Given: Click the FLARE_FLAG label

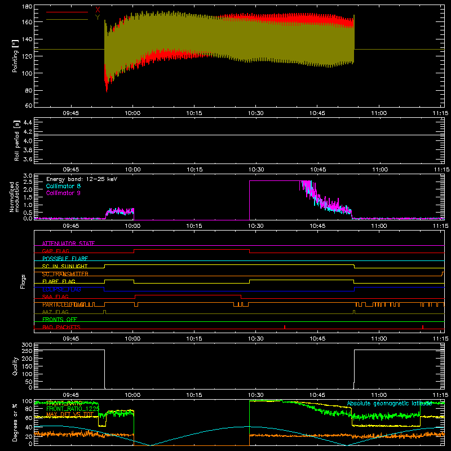Looking at the screenshot, I should 59,281.
